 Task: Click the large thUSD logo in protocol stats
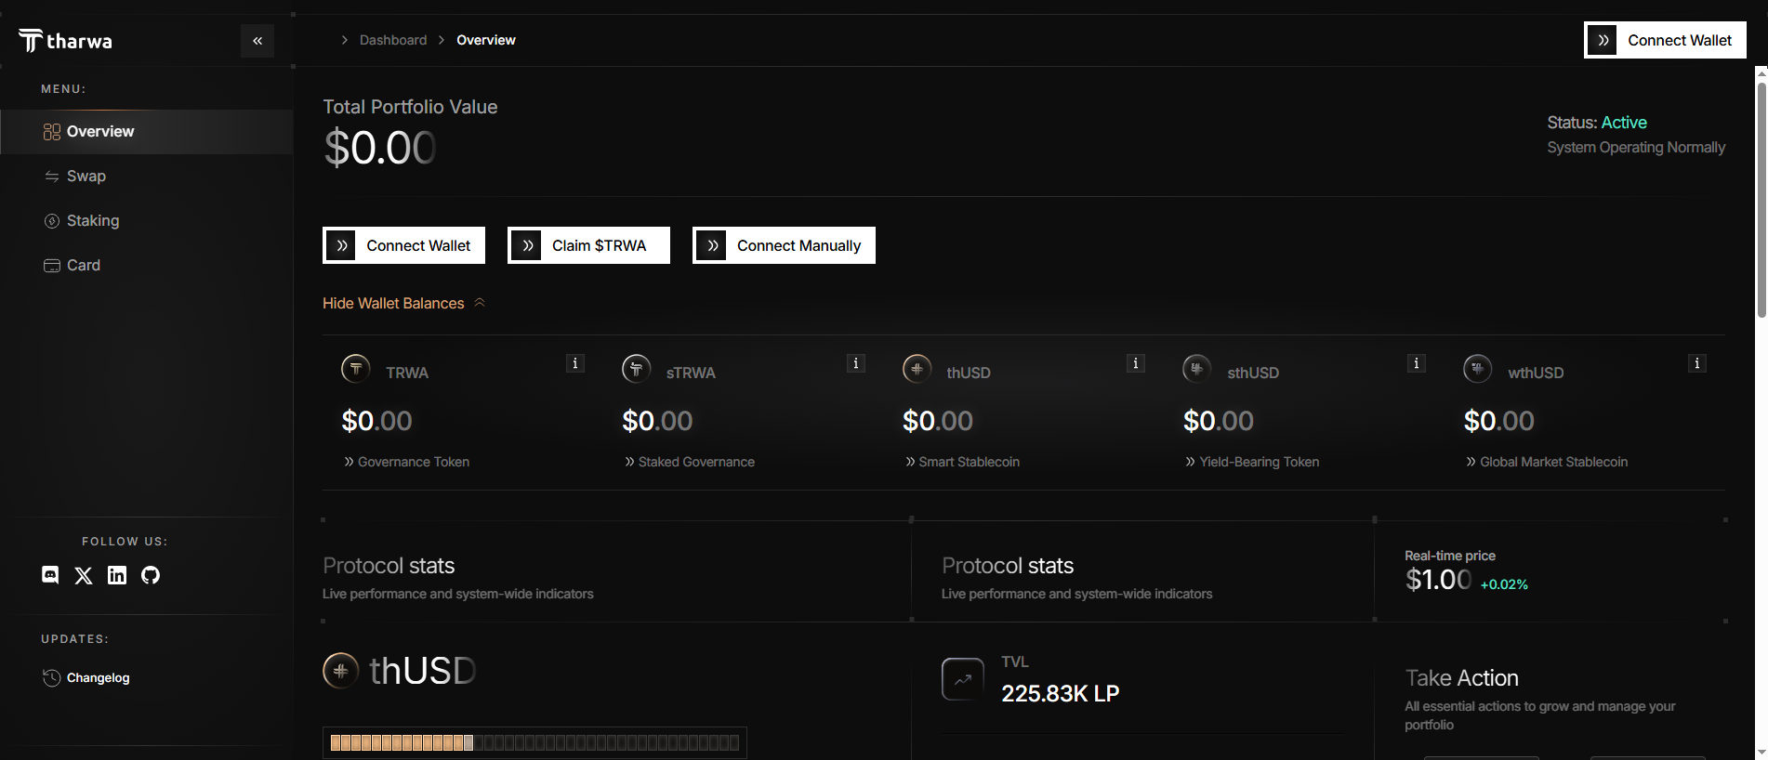[x=341, y=671]
